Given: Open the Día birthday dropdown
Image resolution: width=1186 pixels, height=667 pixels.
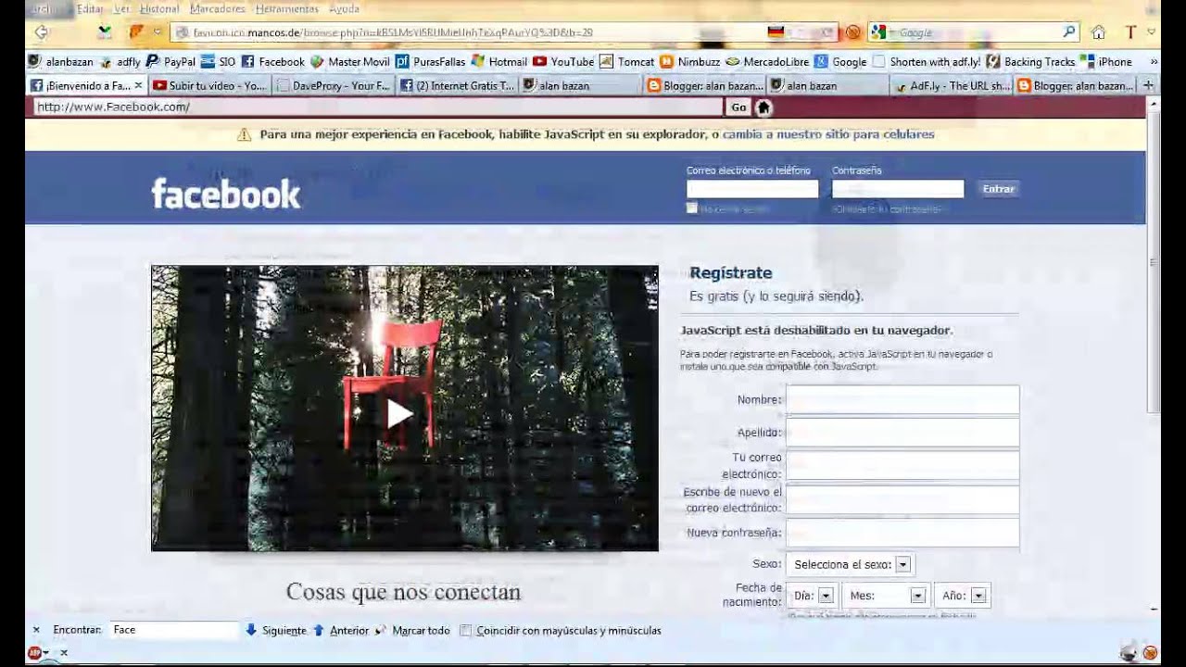Looking at the screenshot, I should [x=813, y=596].
